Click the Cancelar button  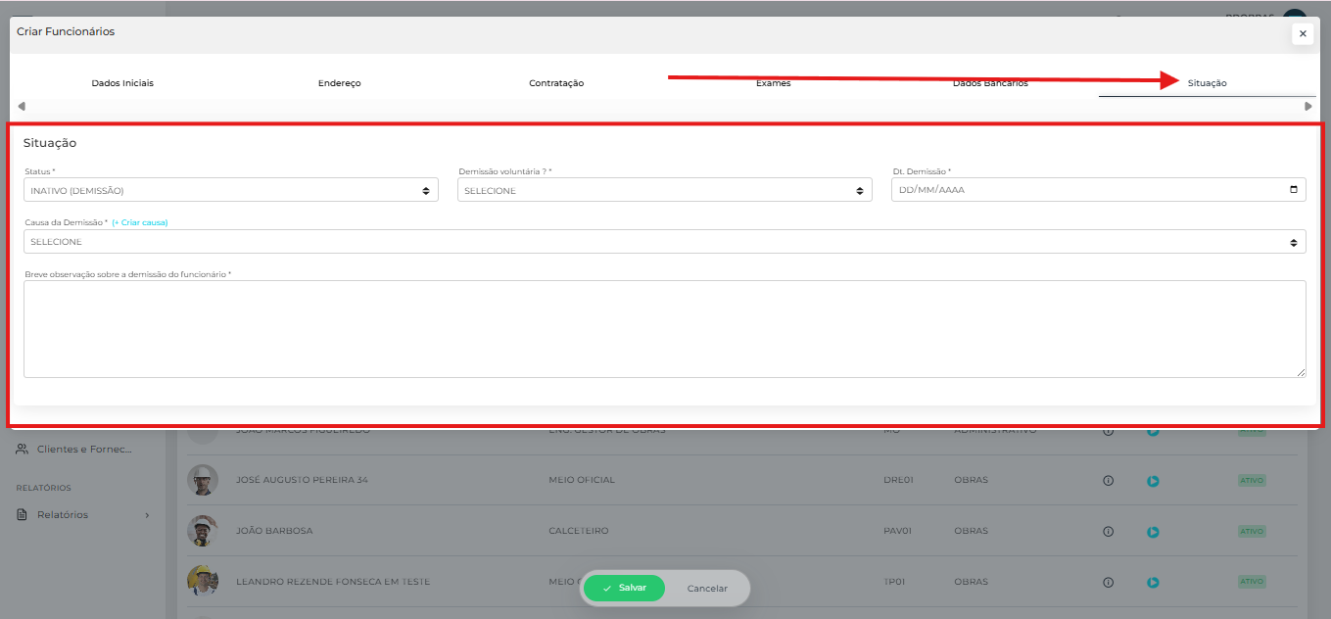tap(707, 589)
